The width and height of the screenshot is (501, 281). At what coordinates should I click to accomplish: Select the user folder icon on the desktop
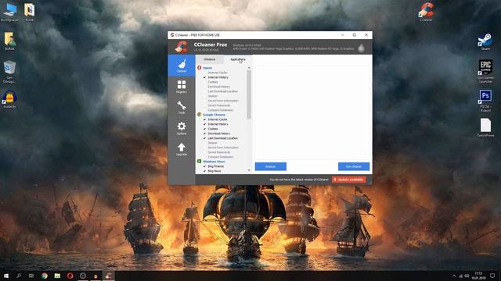pyautogui.click(x=9, y=41)
